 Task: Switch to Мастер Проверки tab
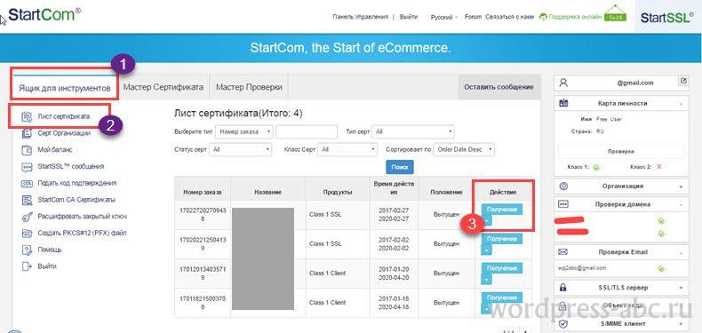(x=249, y=87)
